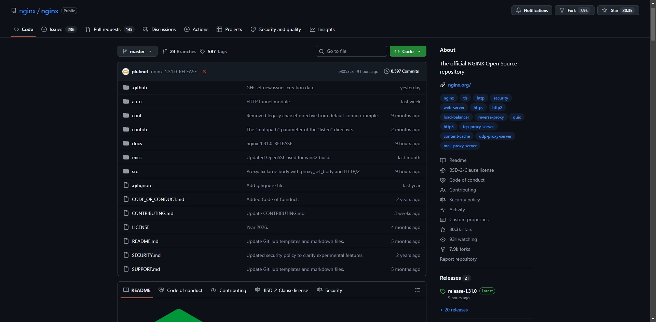Open commit hash e8053c8
Image resolution: width=656 pixels, height=322 pixels.
point(346,72)
